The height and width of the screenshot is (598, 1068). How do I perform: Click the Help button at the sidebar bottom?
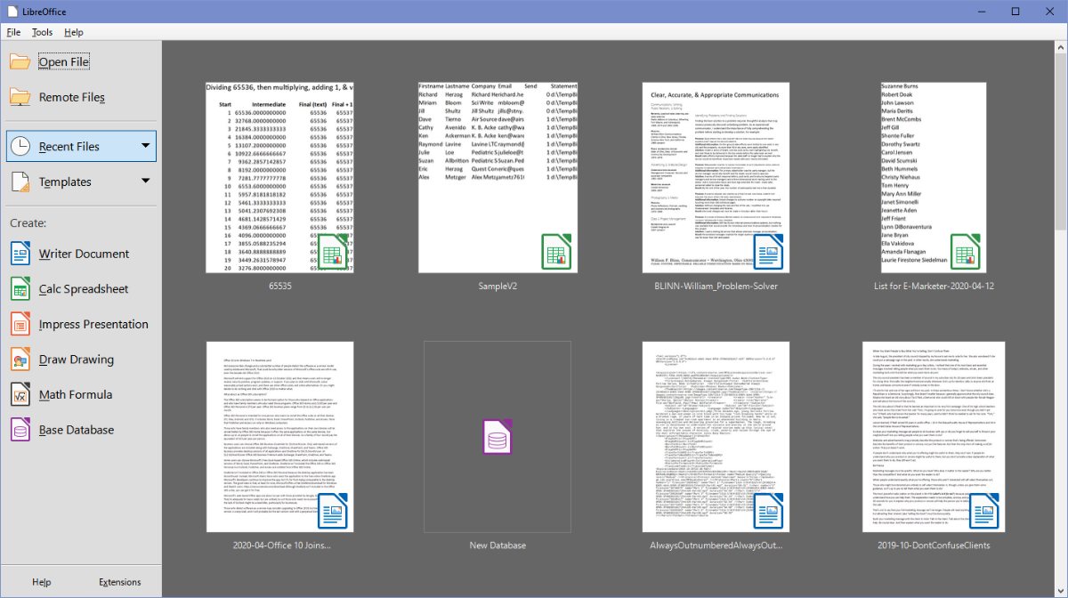pyautogui.click(x=42, y=582)
